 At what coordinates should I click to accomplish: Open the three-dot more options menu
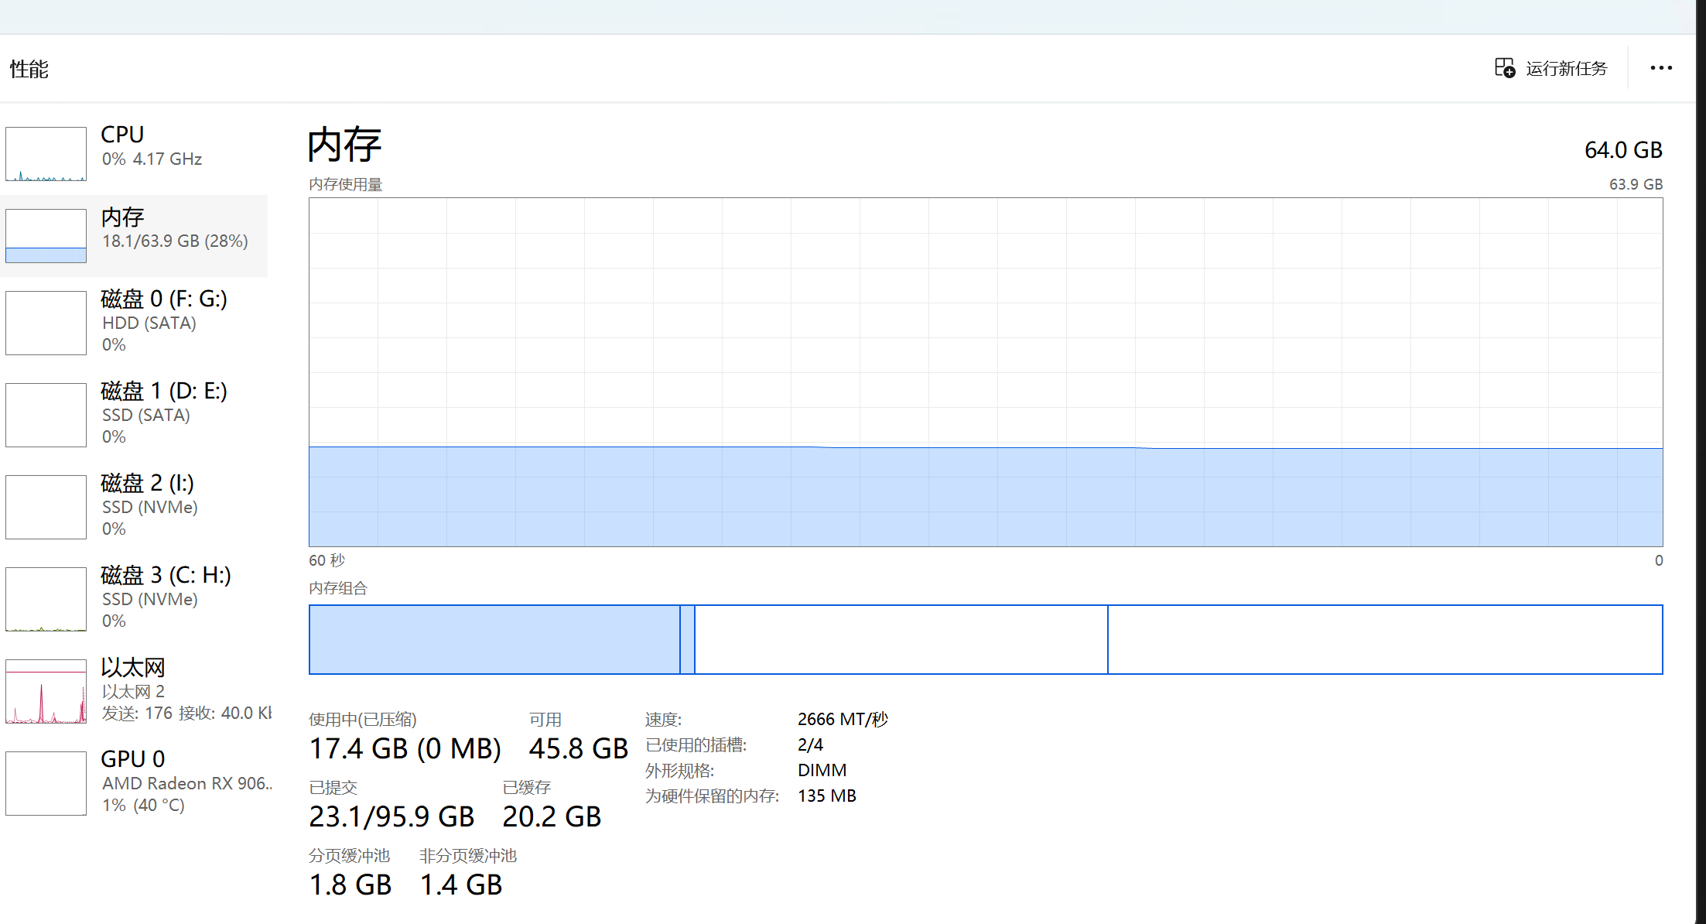pyautogui.click(x=1660, y=68)
